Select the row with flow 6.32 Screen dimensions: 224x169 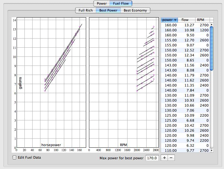click(185, 145)
